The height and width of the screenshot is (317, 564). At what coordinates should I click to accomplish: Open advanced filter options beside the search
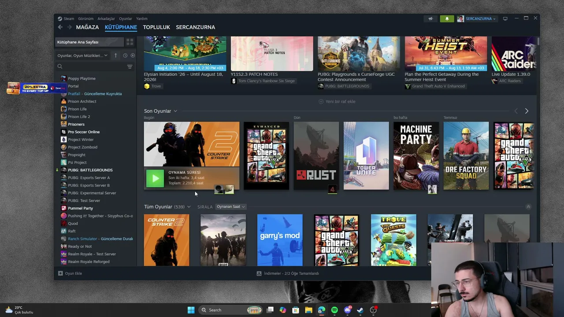130,66
